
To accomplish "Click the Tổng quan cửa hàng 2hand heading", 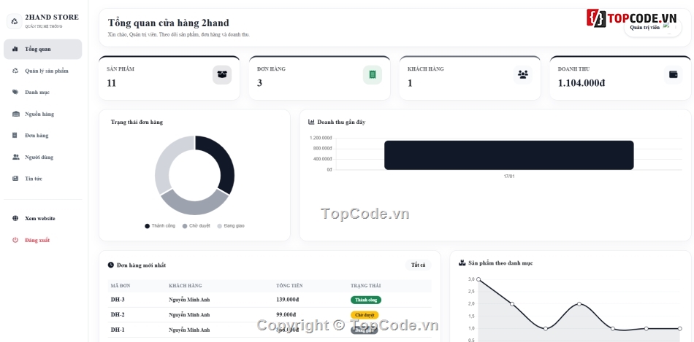I will click(169, 23).
